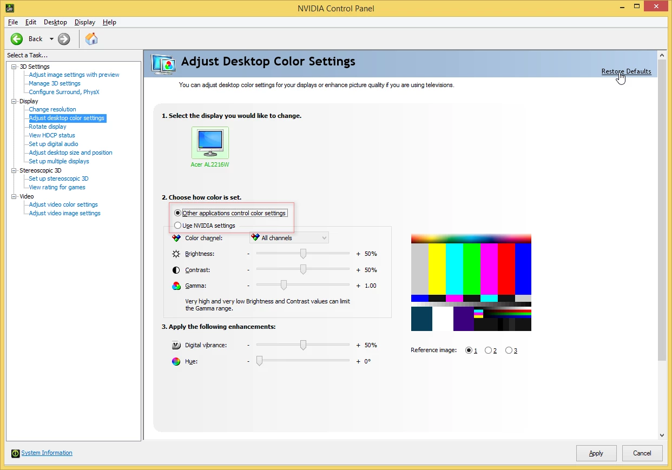The height and width of the screenshot is (470, 672).
Task: Open View rating for games task
Action: tap(57, 187)
